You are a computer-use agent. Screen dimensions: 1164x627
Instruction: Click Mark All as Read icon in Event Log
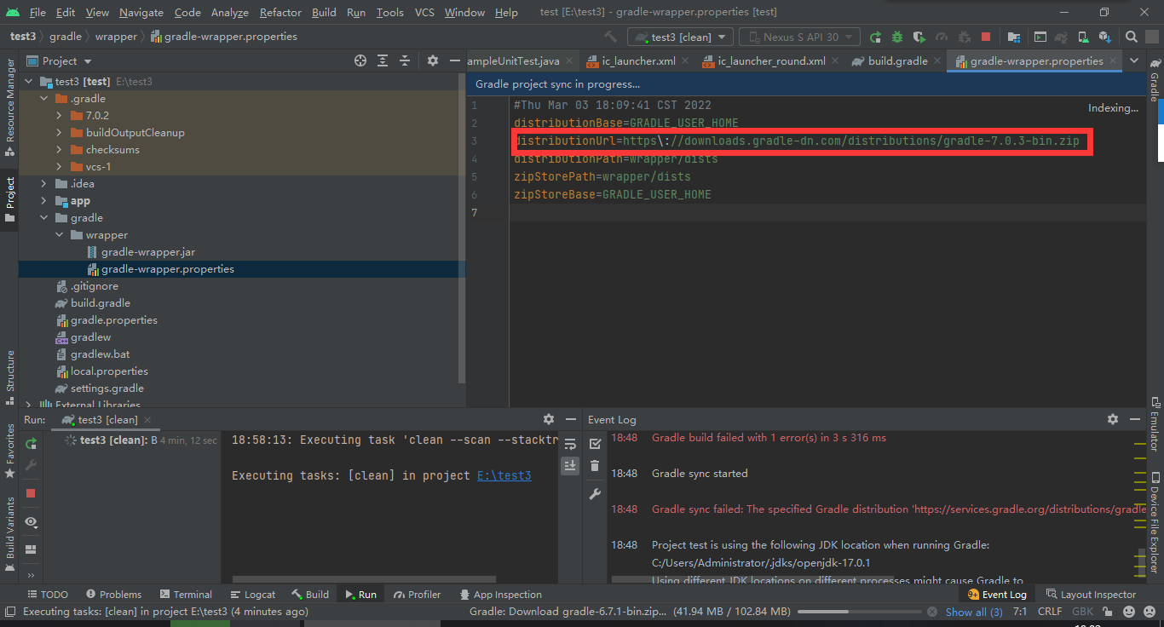pyautogui.click(x=595, y=444)
